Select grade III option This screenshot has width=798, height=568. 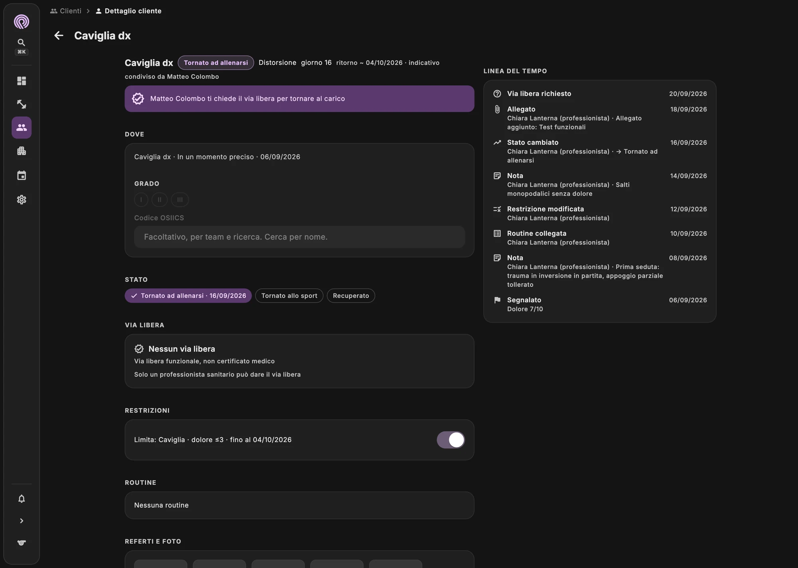pyautogui.click(x=180, y=200)
